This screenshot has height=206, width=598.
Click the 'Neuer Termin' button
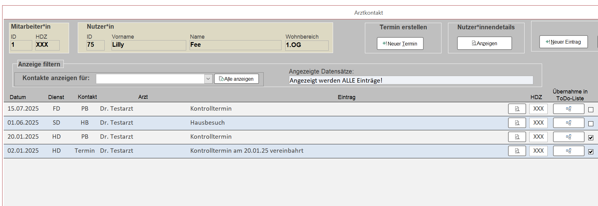click(400, 44)
